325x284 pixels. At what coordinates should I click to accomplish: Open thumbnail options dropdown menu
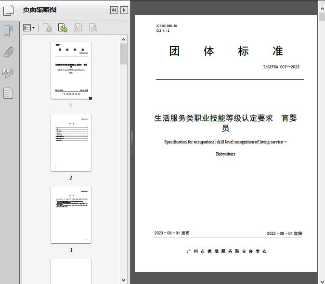(x=29, y=28)
